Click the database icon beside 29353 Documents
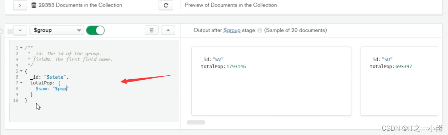Screen dimensions: 448x135 34,5
